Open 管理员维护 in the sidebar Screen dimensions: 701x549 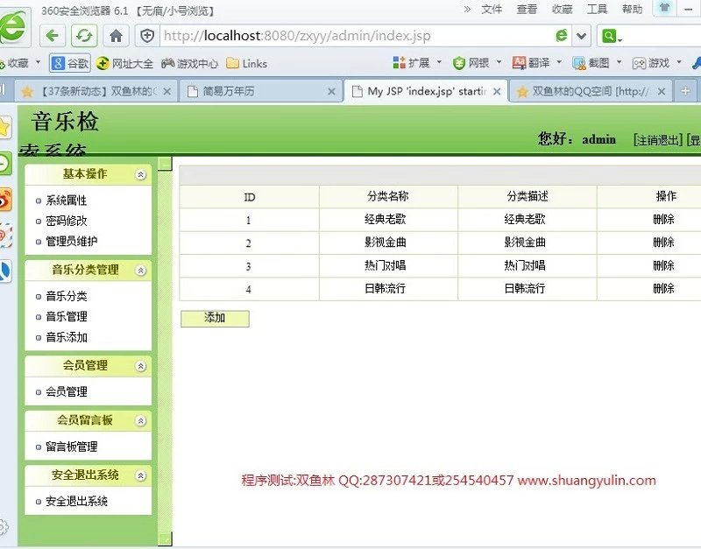(72, 241)
